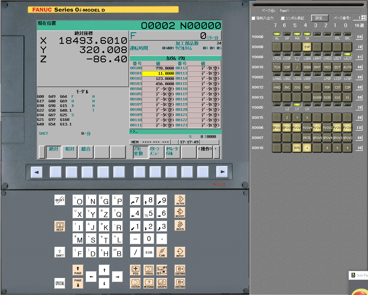Click the PAGE up key
This screenshot has height=295, width=368.
(78, 270)
